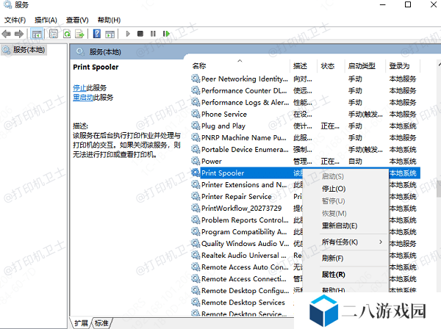Image resolution: width=441 pixels, height=329 pixels.
Task: Sort by the 状态 column header
Action: click(331, 66)
